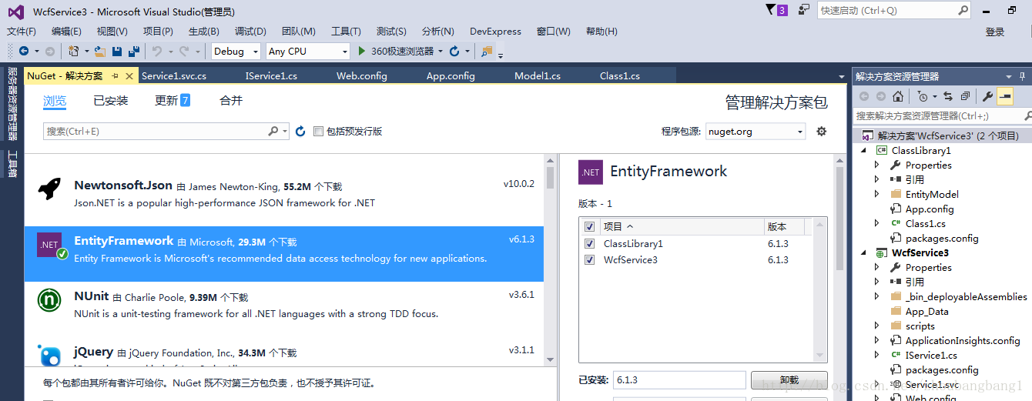This screenshot has width=1032, height=401.
Task: Click the NUnit package icon
Action: pyautogui.click(x=50, y=300)
